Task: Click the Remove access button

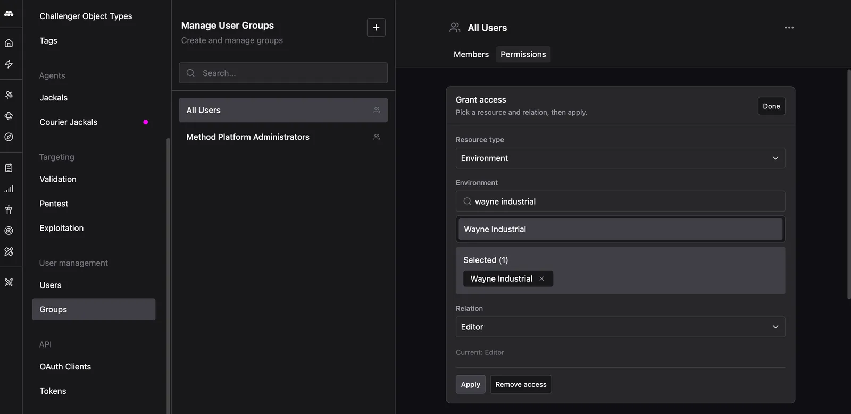Action: click(x=521, y=384)
